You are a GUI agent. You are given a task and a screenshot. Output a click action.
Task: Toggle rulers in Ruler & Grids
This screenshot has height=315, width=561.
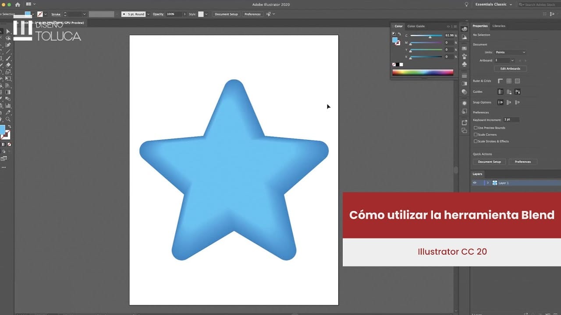(x=500, y=81)
